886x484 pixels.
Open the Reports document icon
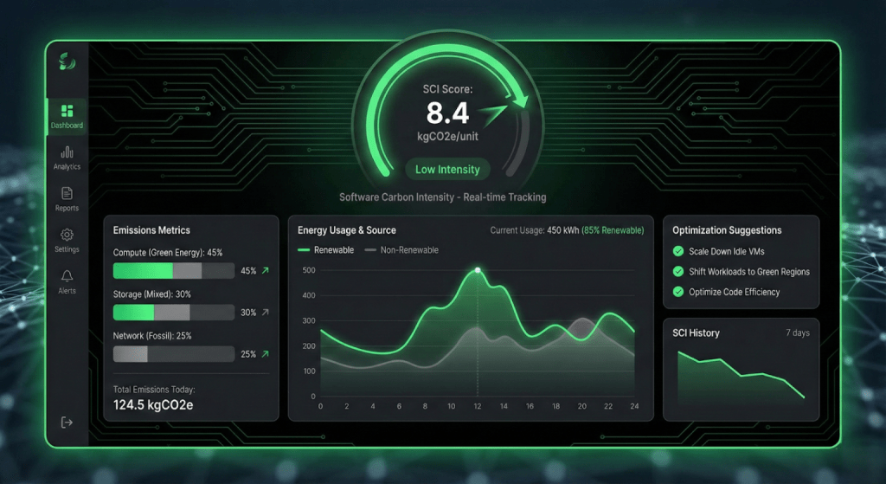click(67, 193)
